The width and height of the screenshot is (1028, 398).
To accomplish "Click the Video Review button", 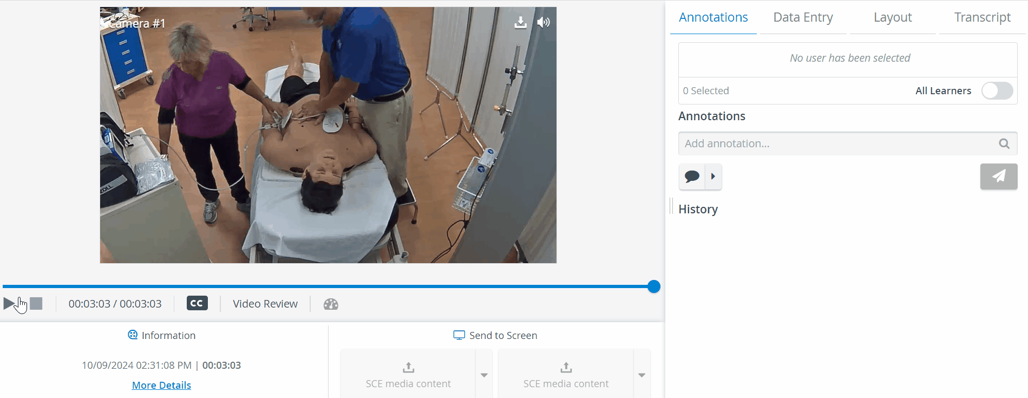I will [265, 304].
